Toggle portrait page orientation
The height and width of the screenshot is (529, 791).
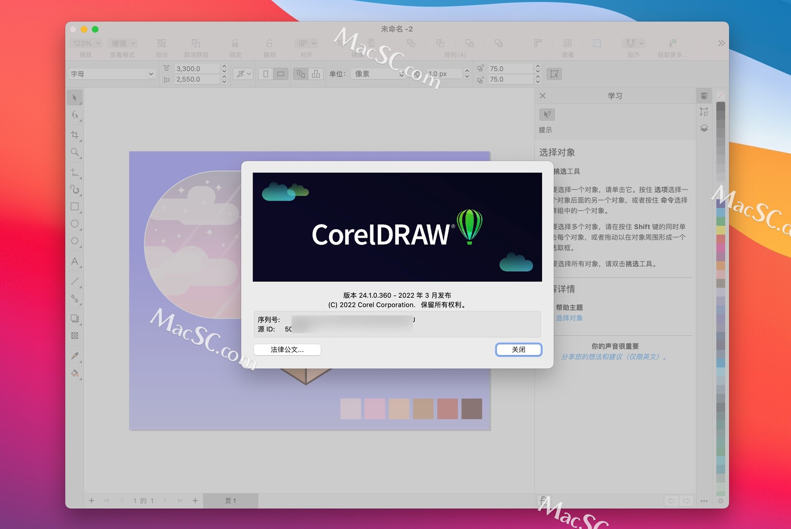pos(266,74)
